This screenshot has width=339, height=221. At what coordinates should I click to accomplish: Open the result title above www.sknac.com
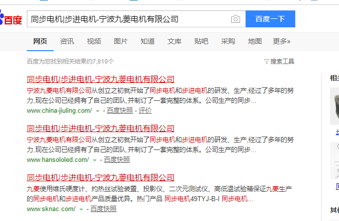click(x=100, y=178)
